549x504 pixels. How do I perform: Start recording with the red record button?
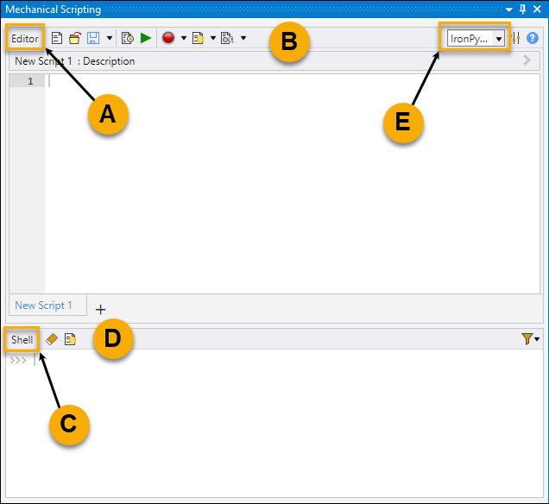168,38
